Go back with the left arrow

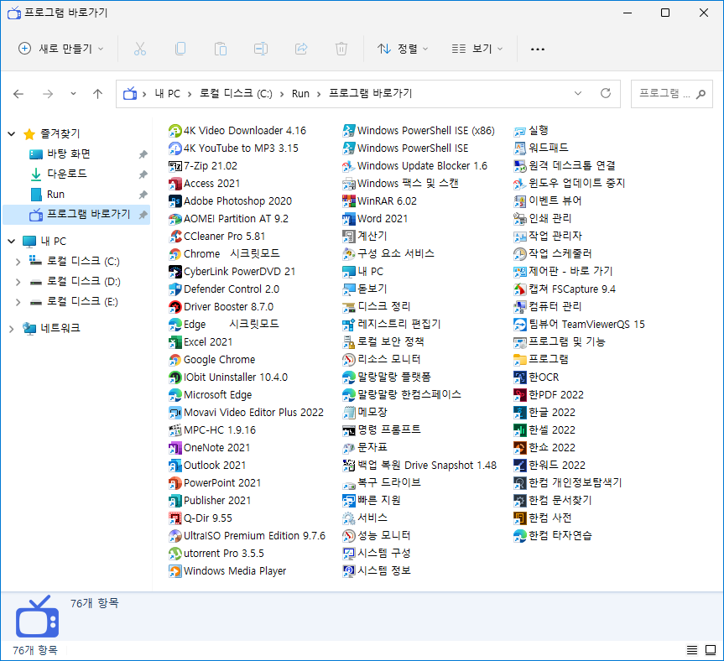[18, 94]
